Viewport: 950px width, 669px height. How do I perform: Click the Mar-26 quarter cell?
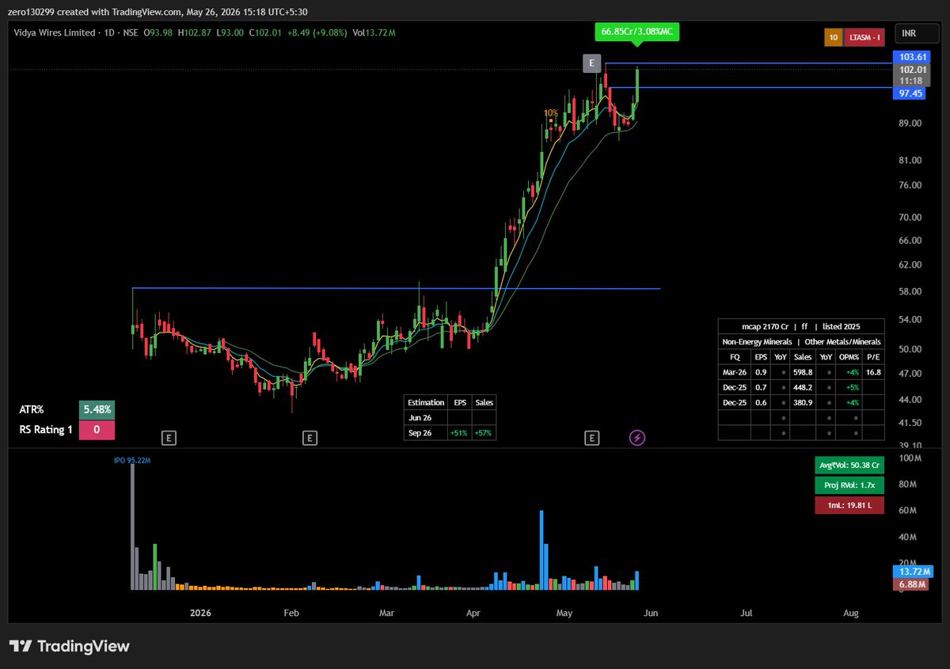click(x=734, y=372)
